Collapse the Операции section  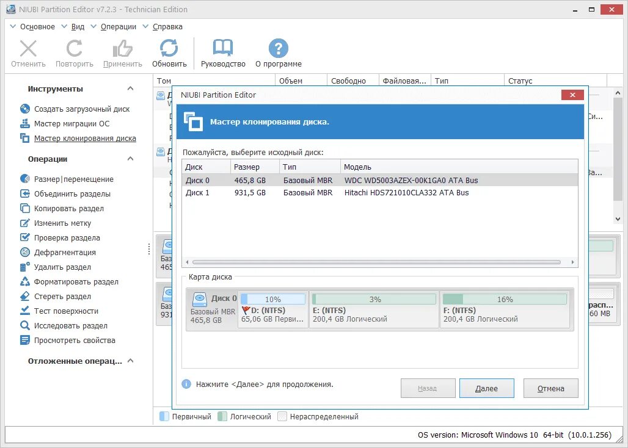point(130,159)
